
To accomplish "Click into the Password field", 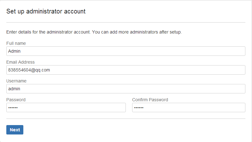I will [66, 108].
